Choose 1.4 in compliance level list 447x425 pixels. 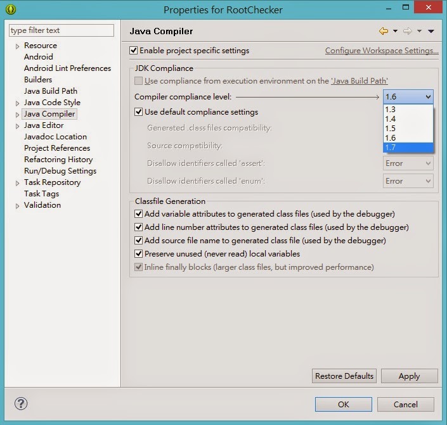coord(408,119)
